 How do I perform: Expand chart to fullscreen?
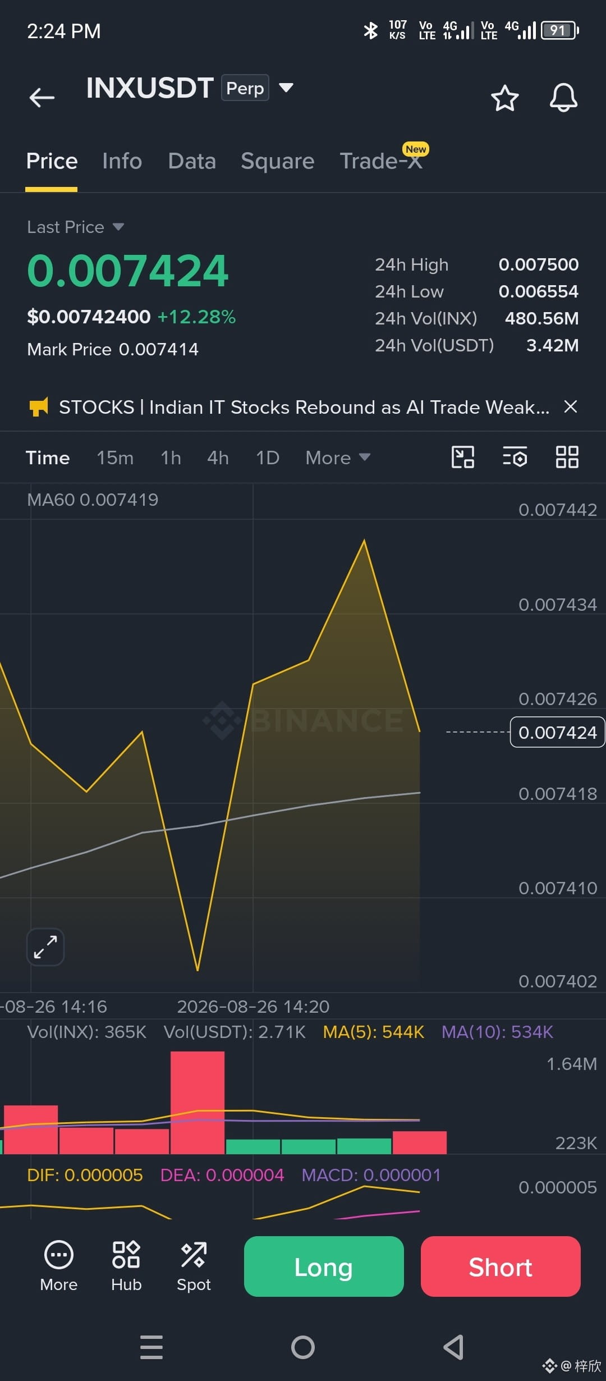45,947
